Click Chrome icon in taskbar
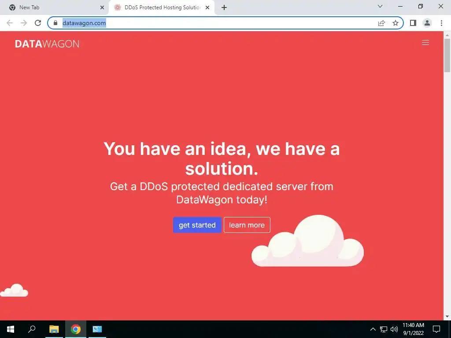The width and height of the screenshot is (451, 338). 76,329
